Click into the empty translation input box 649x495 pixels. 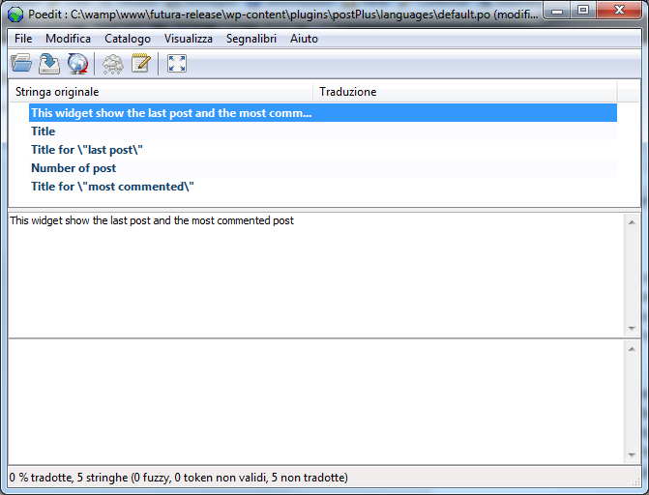pos(316,401)
